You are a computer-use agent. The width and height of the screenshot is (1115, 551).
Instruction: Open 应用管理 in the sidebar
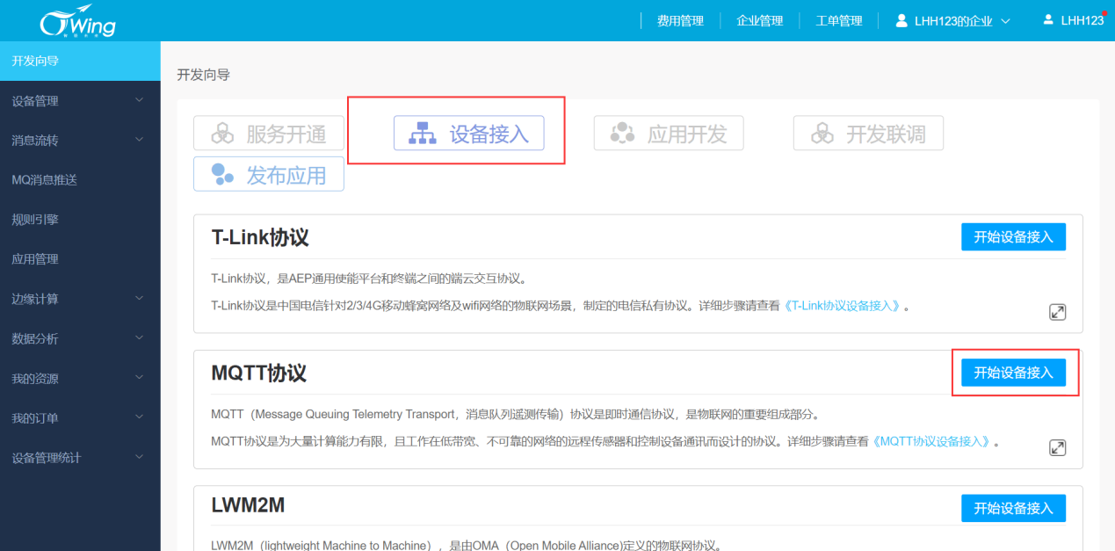point(80,259)
